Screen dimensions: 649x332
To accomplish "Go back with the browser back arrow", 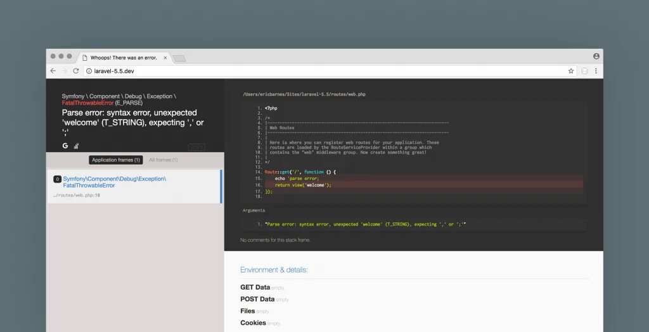I will [53, 71].
